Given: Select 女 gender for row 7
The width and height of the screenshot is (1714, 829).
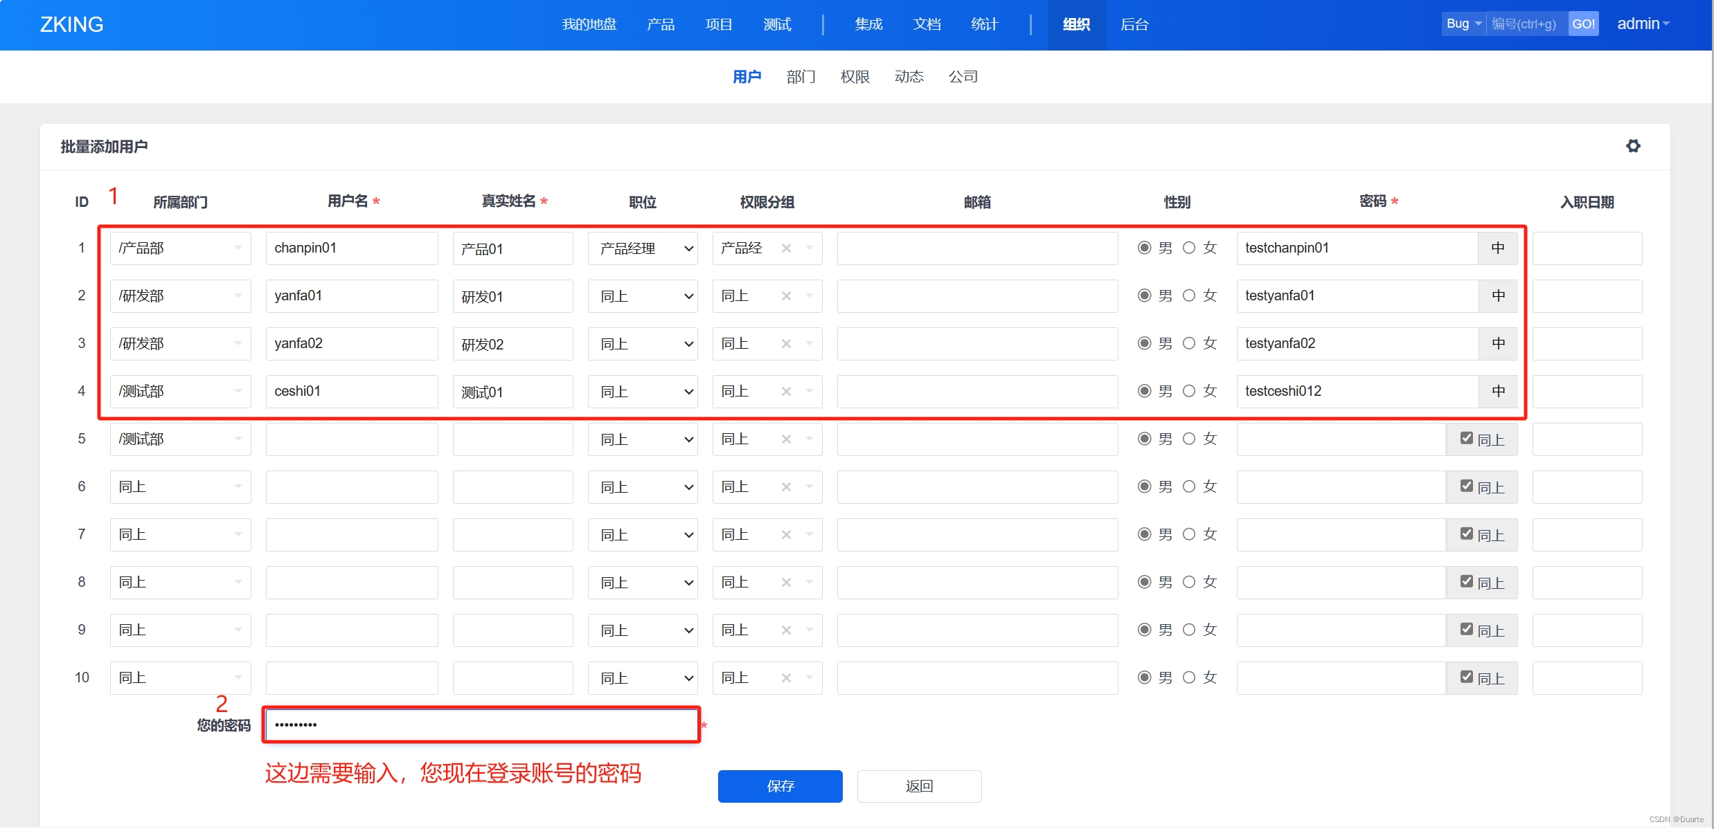Looking at the screenshot, I should [1189, 534].
